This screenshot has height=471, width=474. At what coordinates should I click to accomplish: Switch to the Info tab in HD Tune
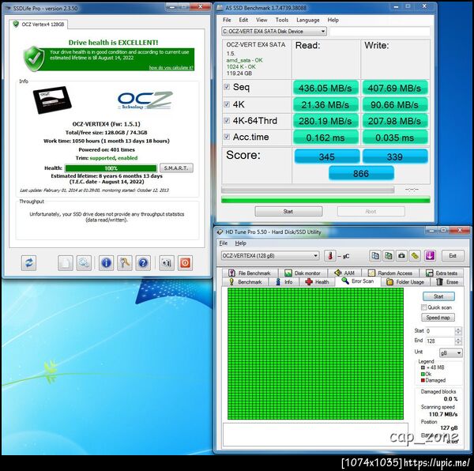click(x=284, y=282)
